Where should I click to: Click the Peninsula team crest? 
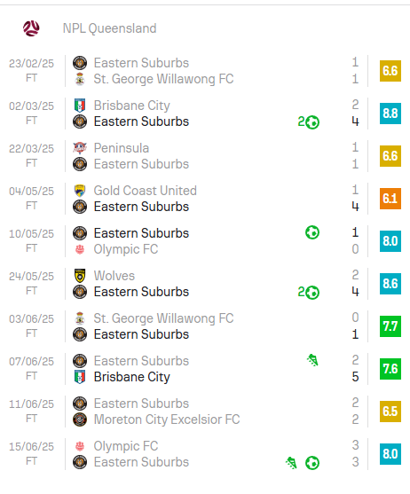click(x=80, y=148)
